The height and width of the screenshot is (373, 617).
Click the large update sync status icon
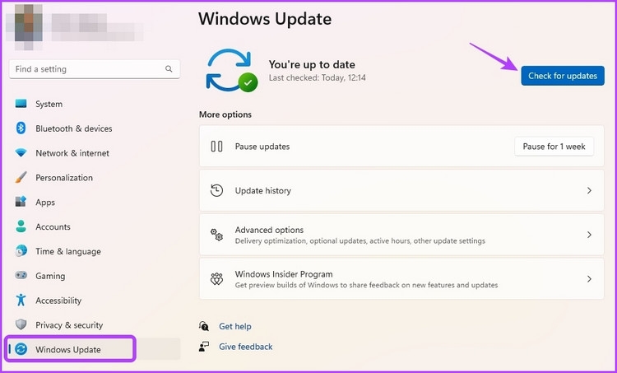click(x=232, y=71)
